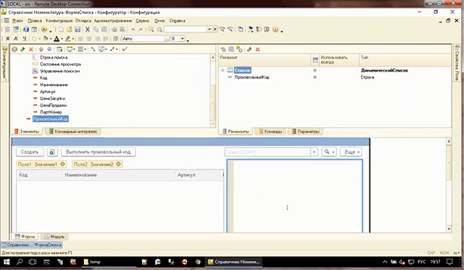Move element up with blue arrow icon
464x270 pixels.
tap(41, 49)
